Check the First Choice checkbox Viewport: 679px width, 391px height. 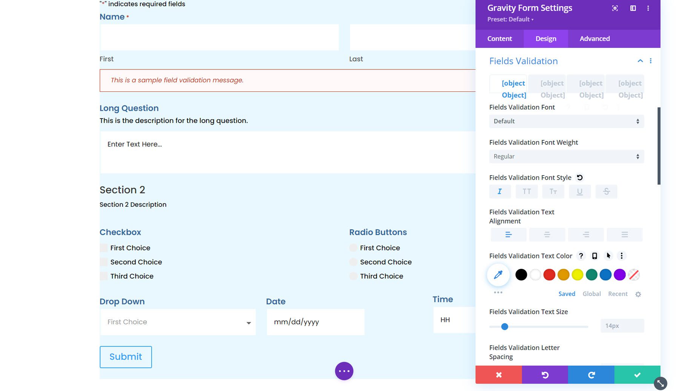103,248
